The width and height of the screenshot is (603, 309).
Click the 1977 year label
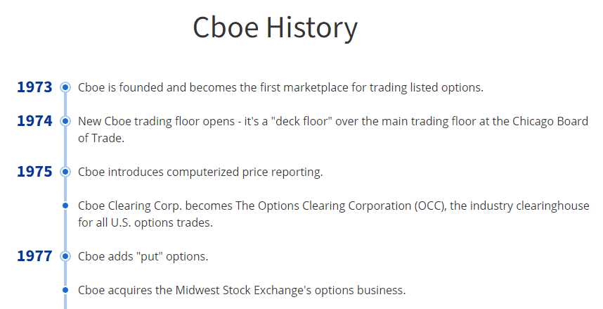[x=34, y=256]
